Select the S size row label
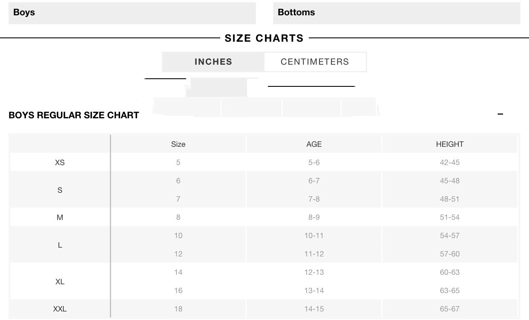This screenshot has height=320, width=529. pyautogui.click(x=60, y=190)
